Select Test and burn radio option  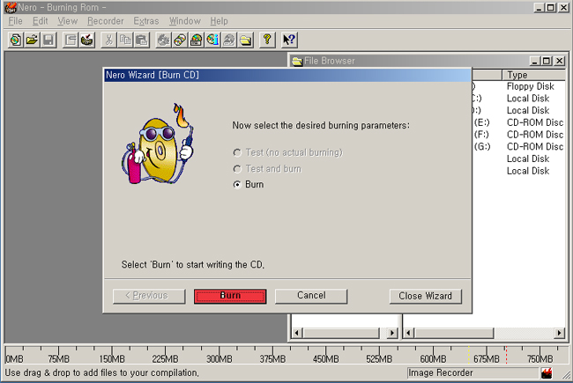tap(237, 168)
